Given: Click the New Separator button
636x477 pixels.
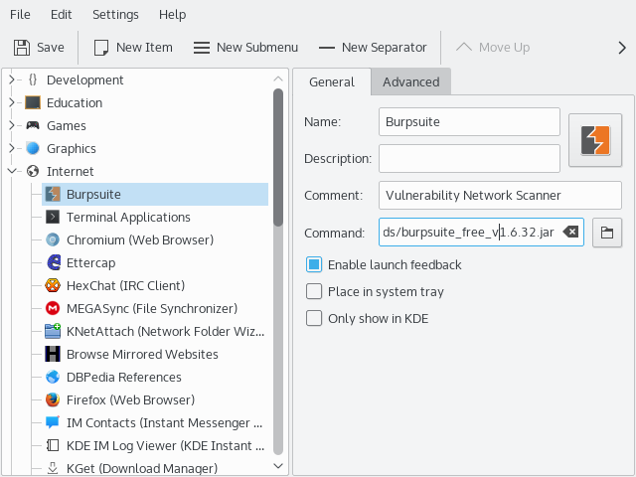Looking at the screenshot, I should pos(373,47).
